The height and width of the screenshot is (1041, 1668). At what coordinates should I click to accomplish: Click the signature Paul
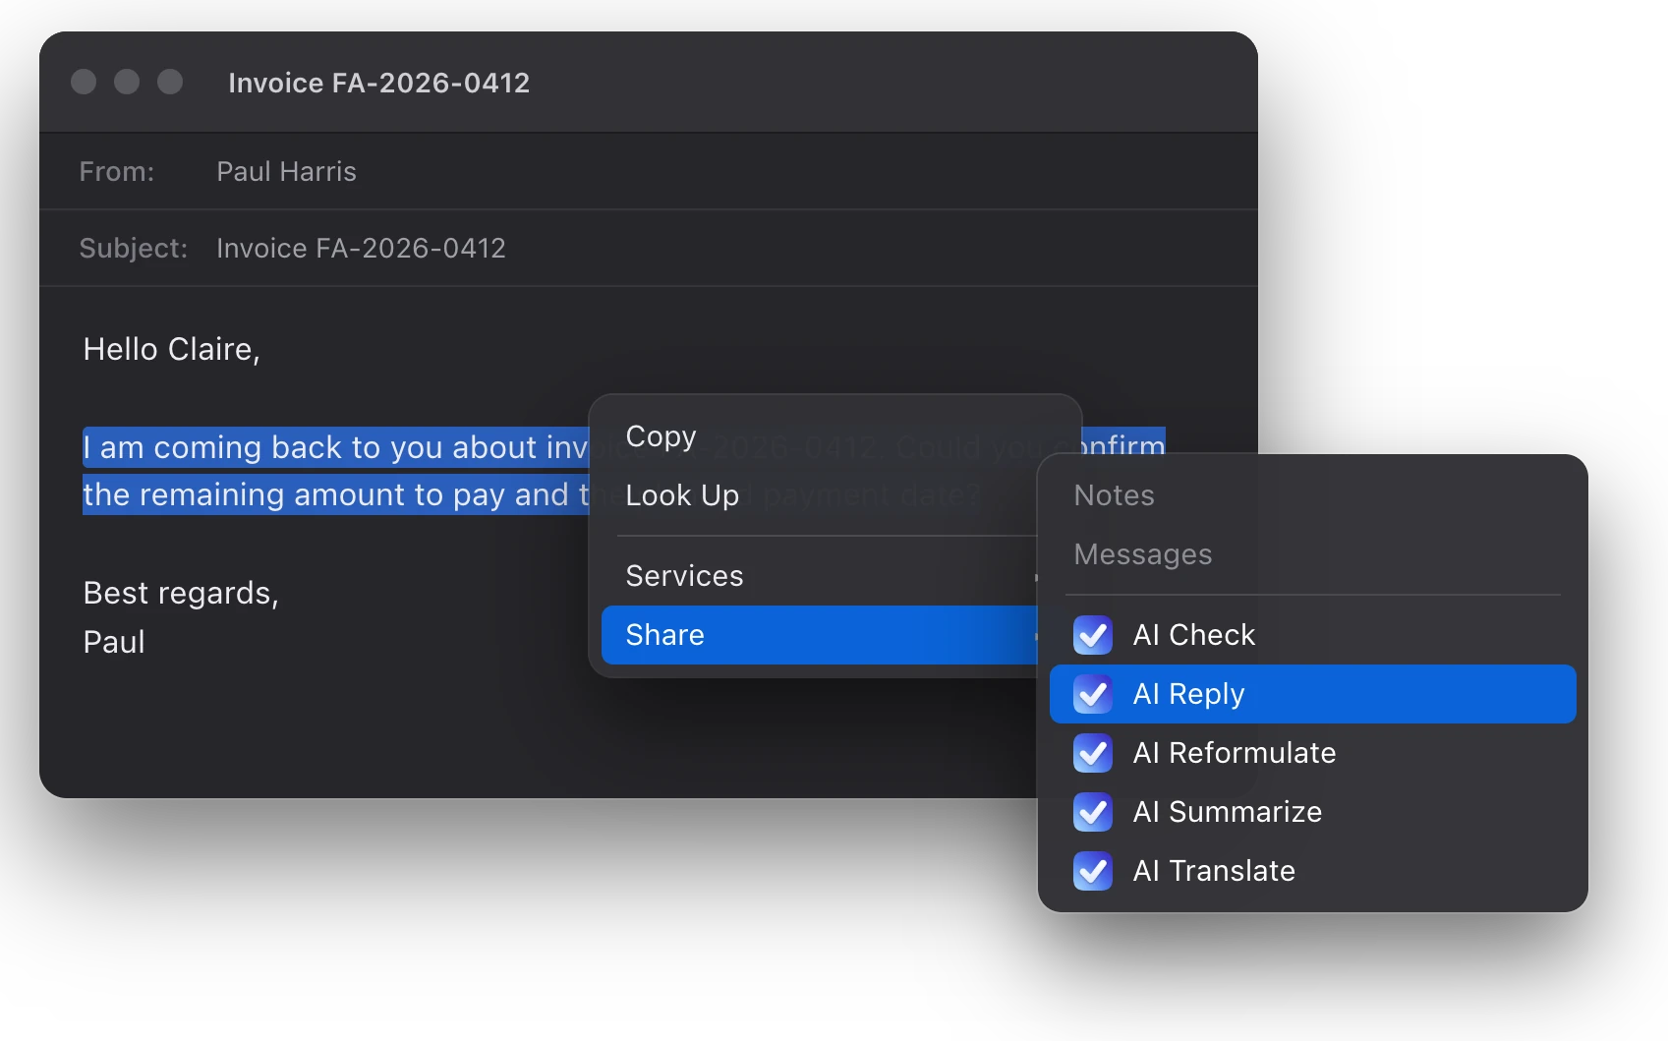tap(114, 642)
